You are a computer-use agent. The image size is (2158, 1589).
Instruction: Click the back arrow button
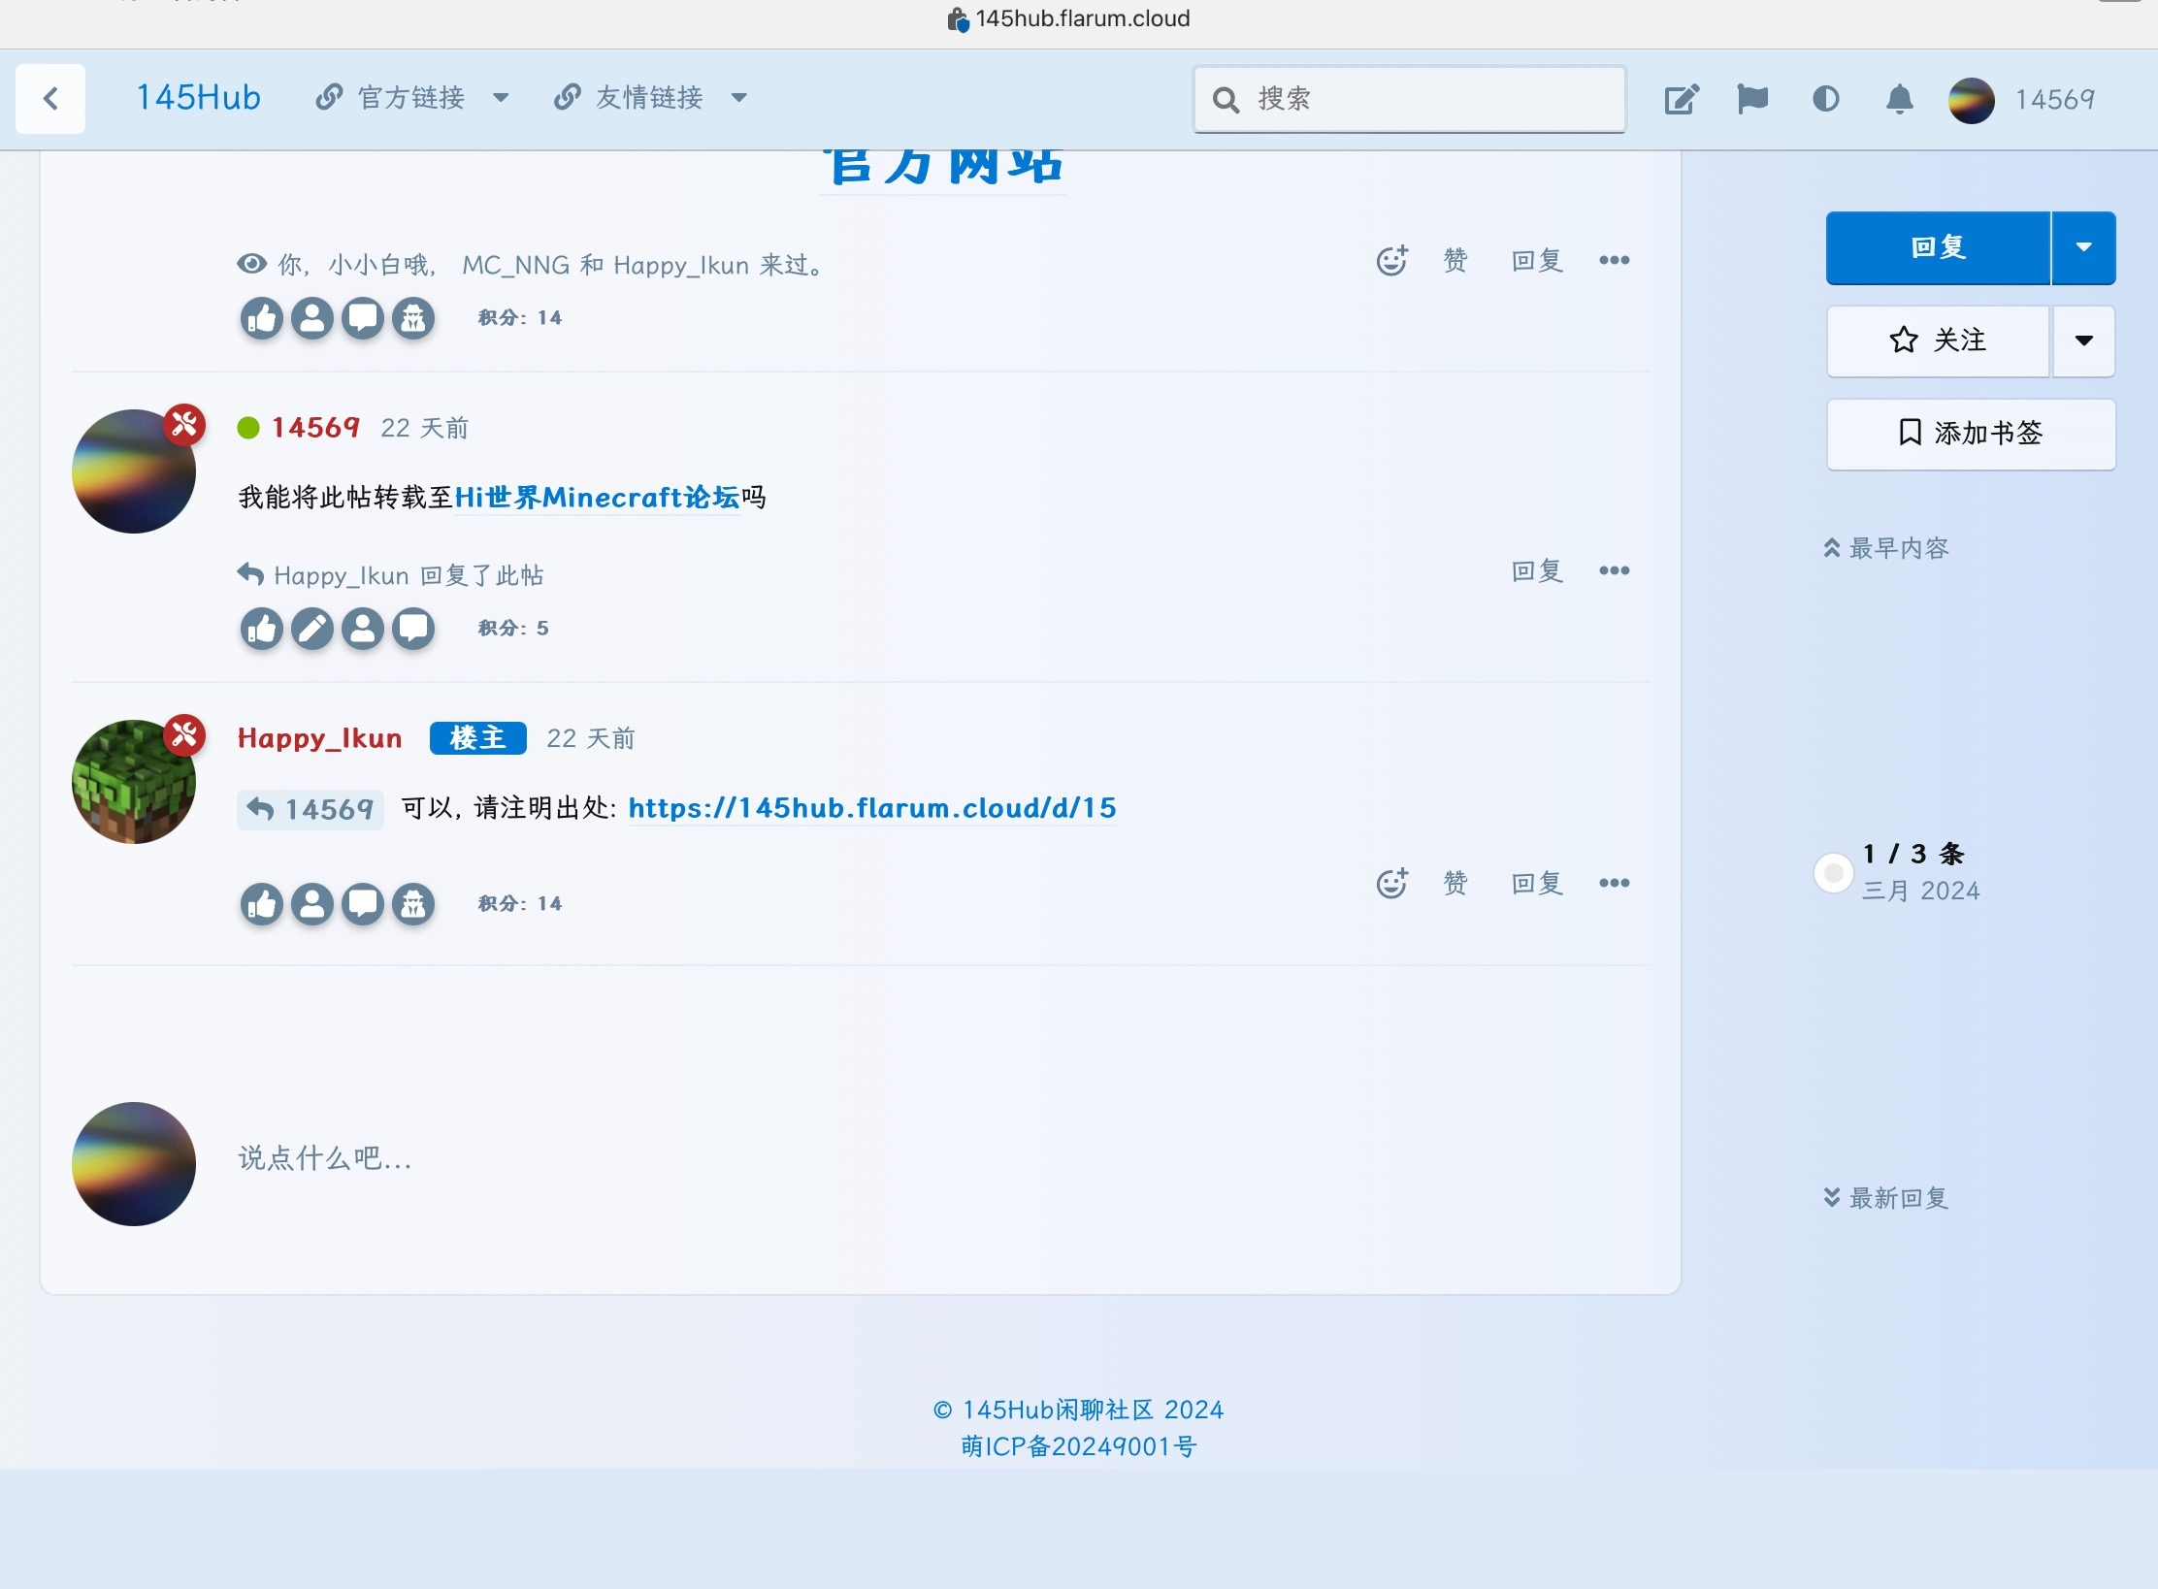coord(50,99)
